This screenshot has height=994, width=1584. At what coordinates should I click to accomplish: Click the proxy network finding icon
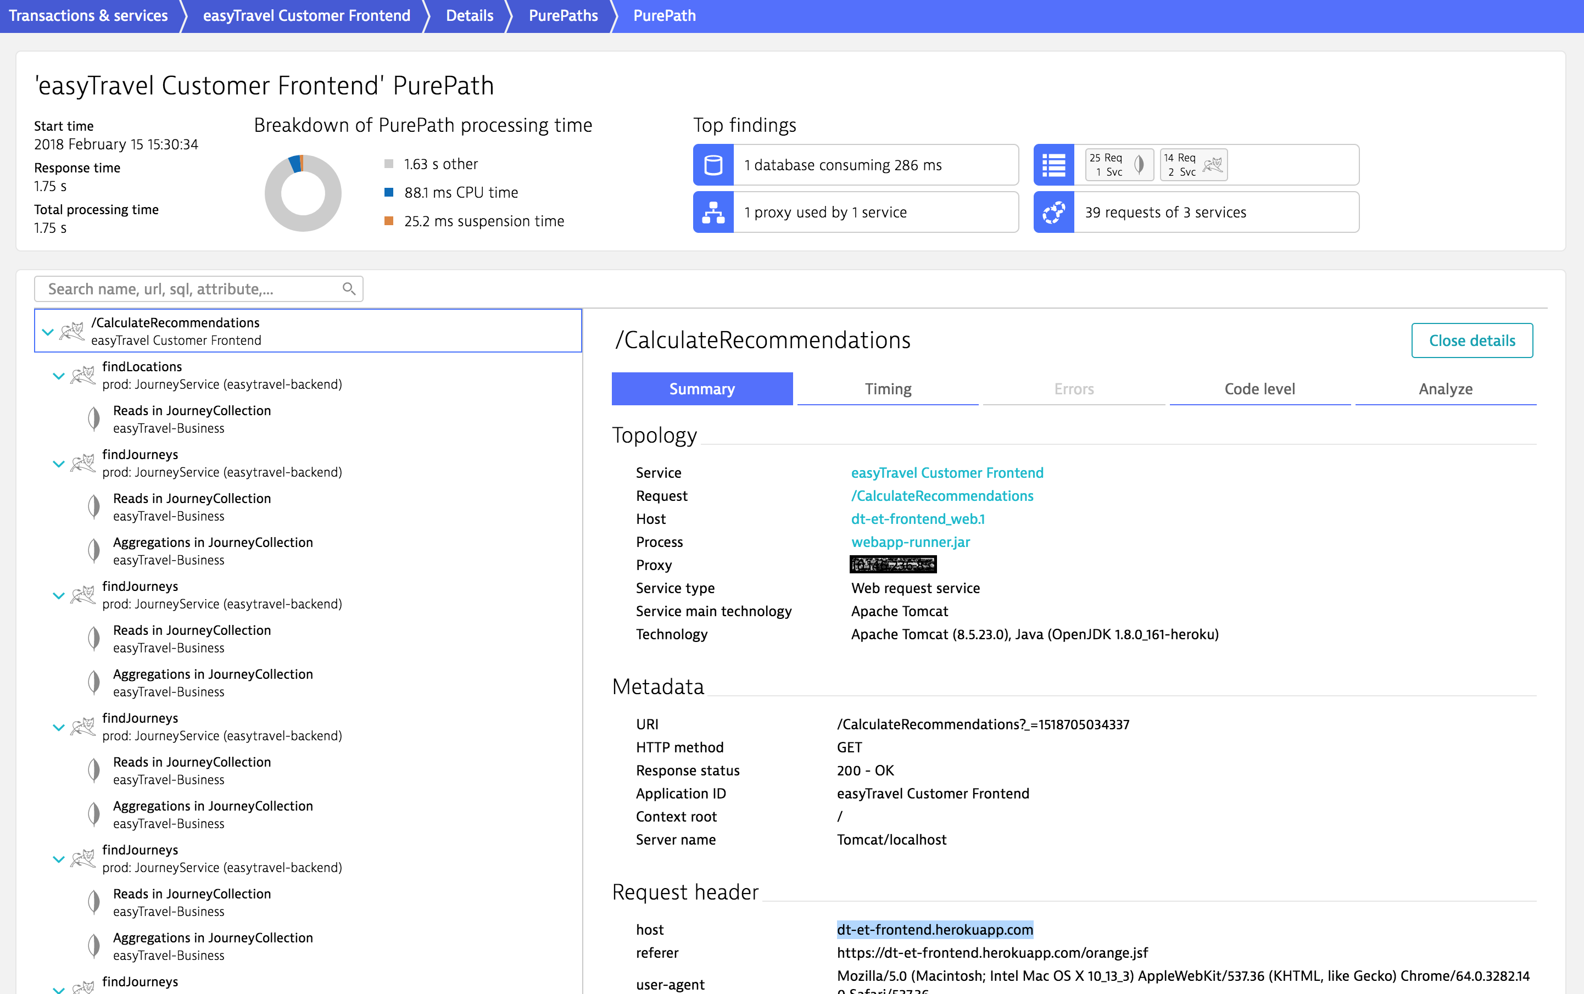coord(713,213)
